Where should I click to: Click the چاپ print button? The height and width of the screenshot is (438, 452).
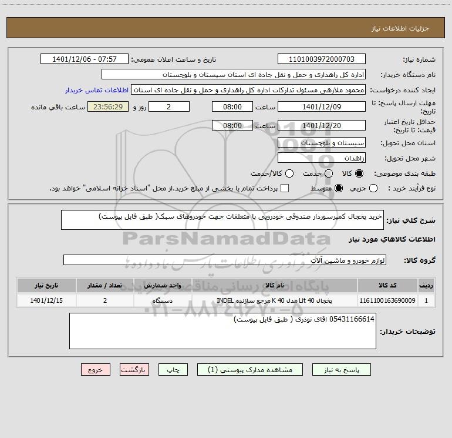[173, 370]
